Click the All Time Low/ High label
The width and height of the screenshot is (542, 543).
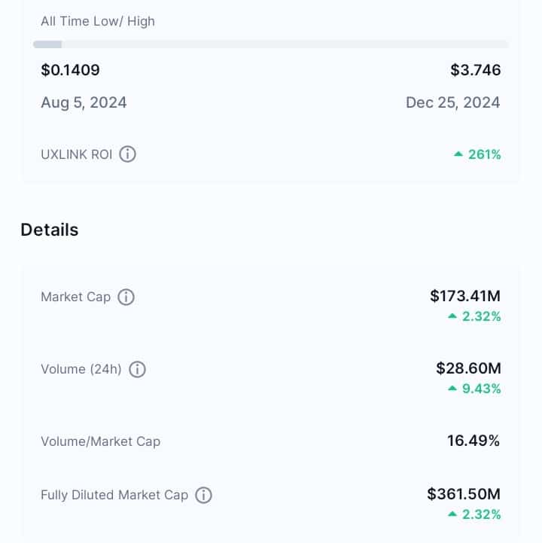click(98, 22)
